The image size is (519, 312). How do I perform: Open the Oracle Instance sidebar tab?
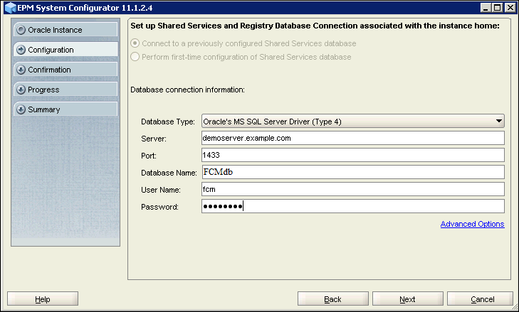(64, 31)
